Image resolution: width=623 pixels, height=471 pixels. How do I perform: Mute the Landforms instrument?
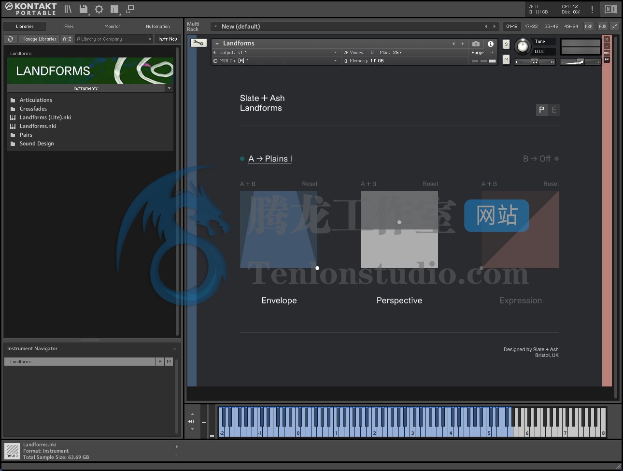[506, 59]
